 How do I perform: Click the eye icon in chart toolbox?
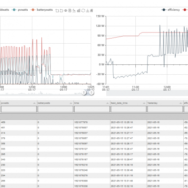(x=66, y=10)
